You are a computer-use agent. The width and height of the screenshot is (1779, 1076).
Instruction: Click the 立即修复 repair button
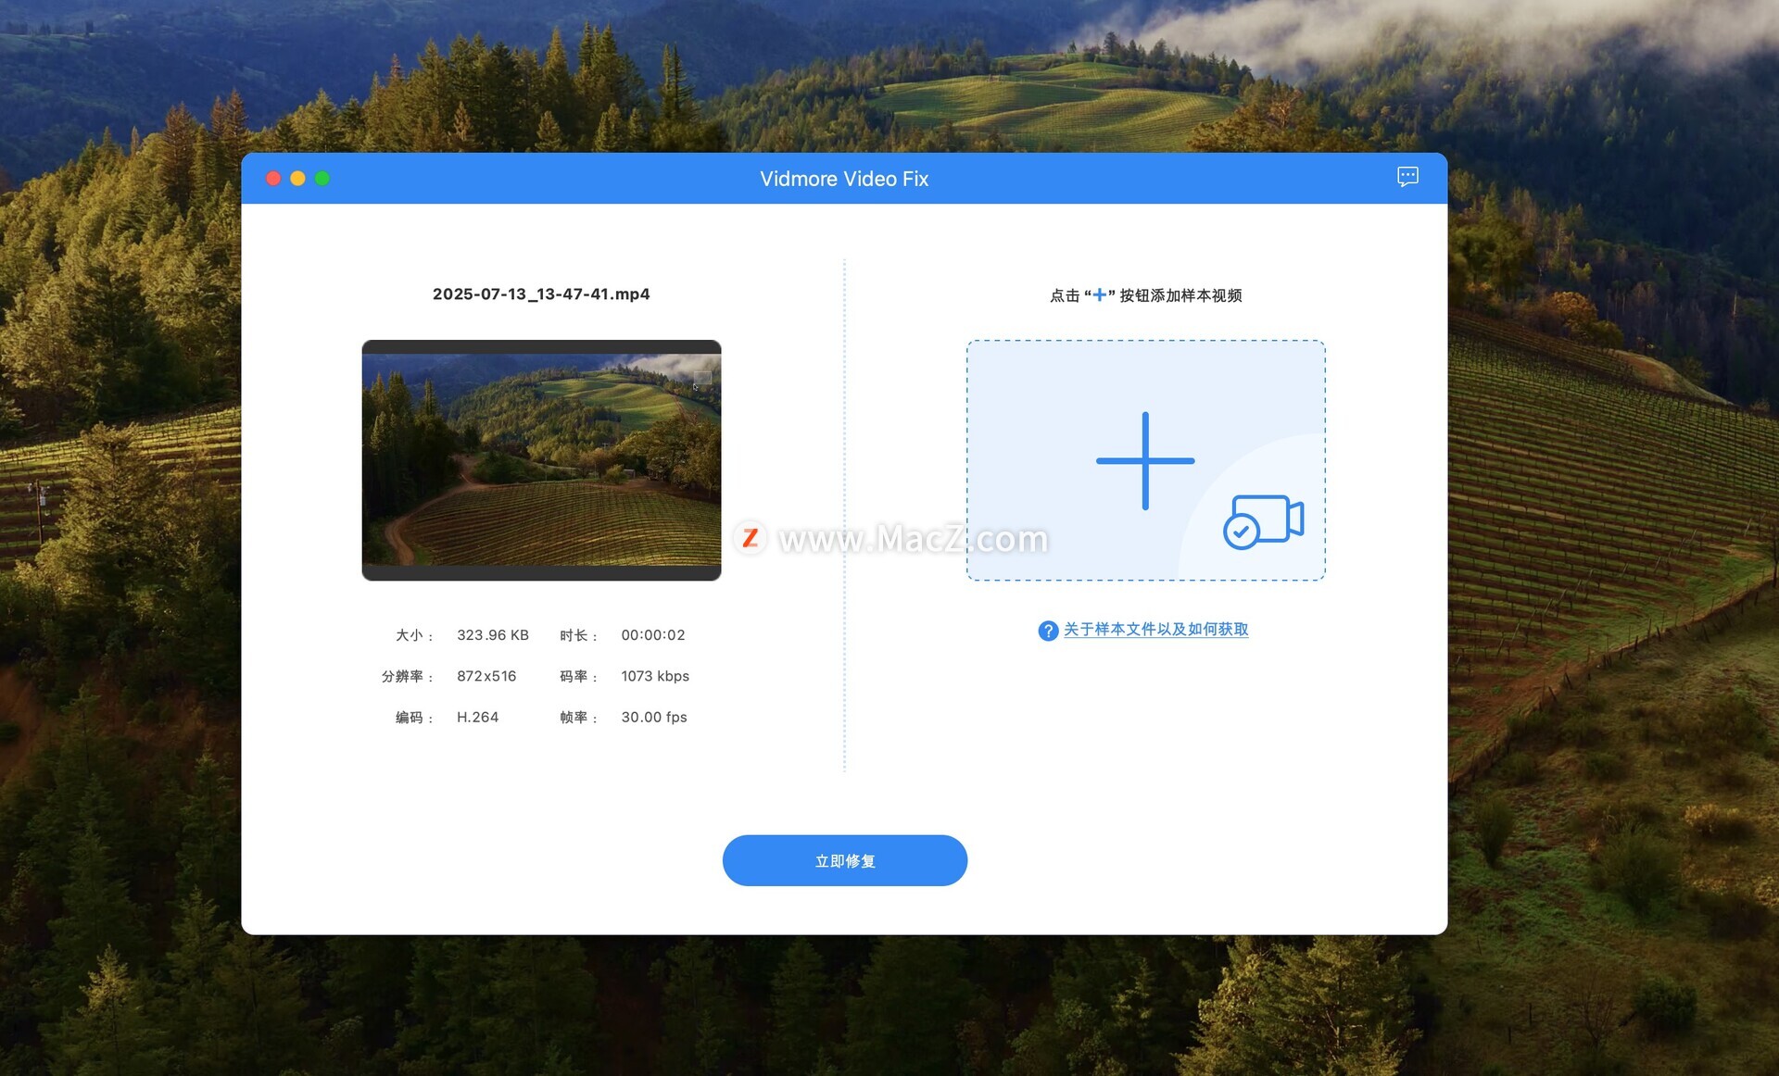[845, 860]
